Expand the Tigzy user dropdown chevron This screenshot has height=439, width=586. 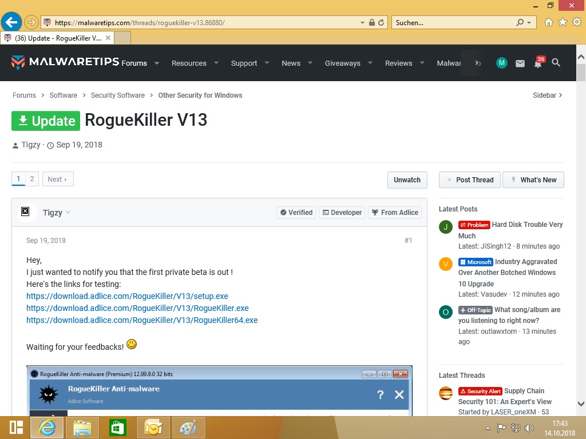(x=69, y=213)
